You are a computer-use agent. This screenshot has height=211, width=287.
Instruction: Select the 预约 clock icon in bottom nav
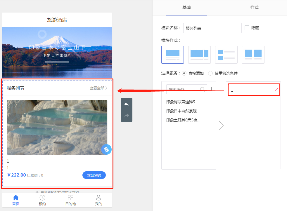point(42,198)
